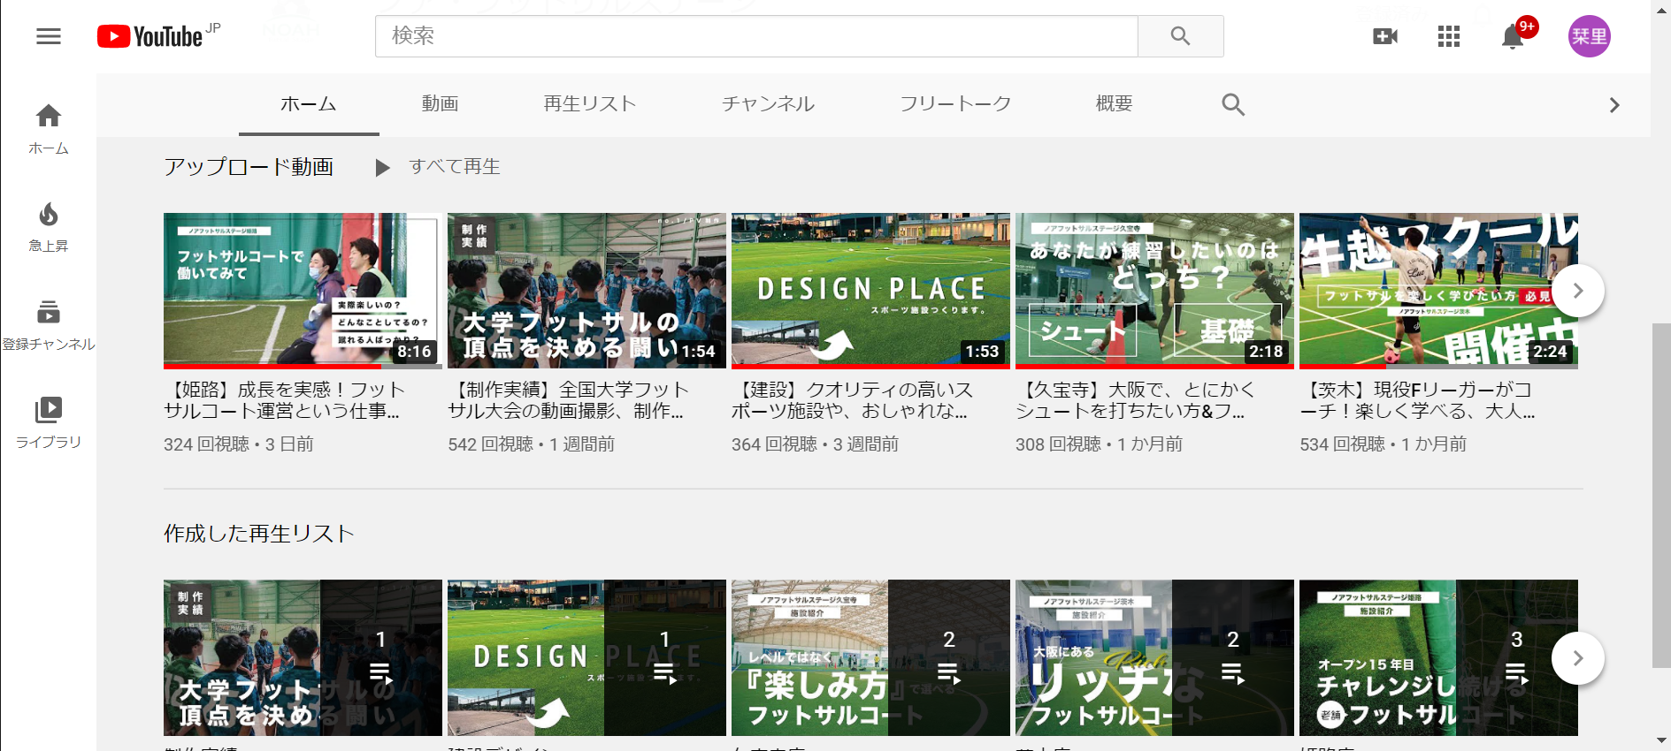This screenshot has height=751, width=1671.
Task: Open video title 【久宝寺】大阪で、とにかく
Action: 1135,400
